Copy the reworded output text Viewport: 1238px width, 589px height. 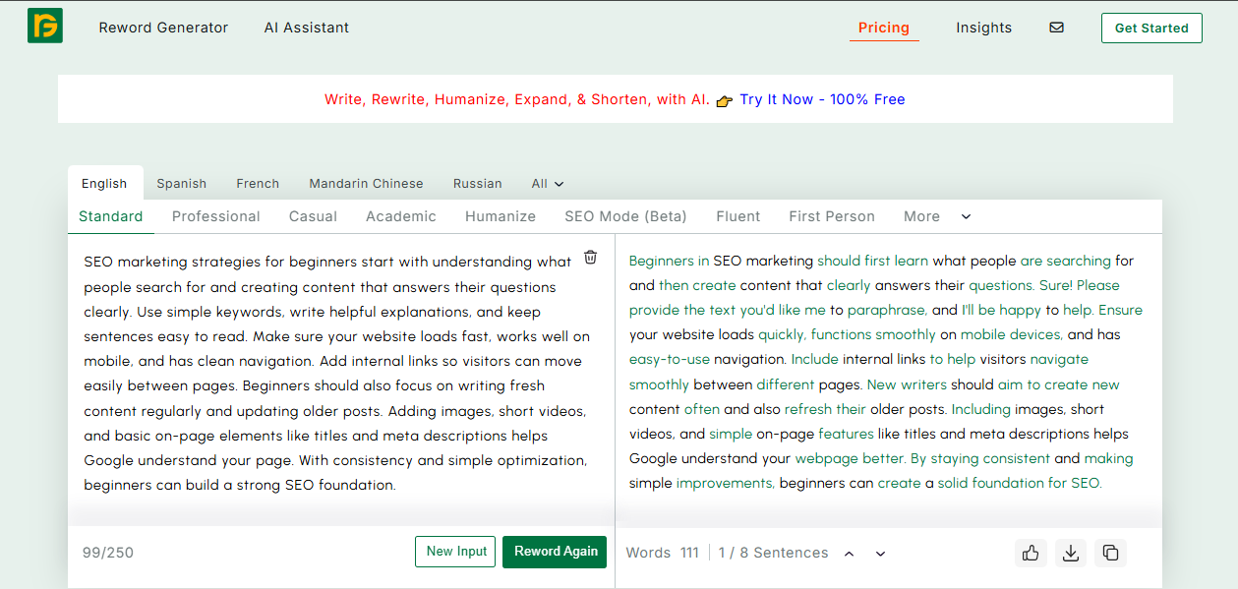[1110, 553]
